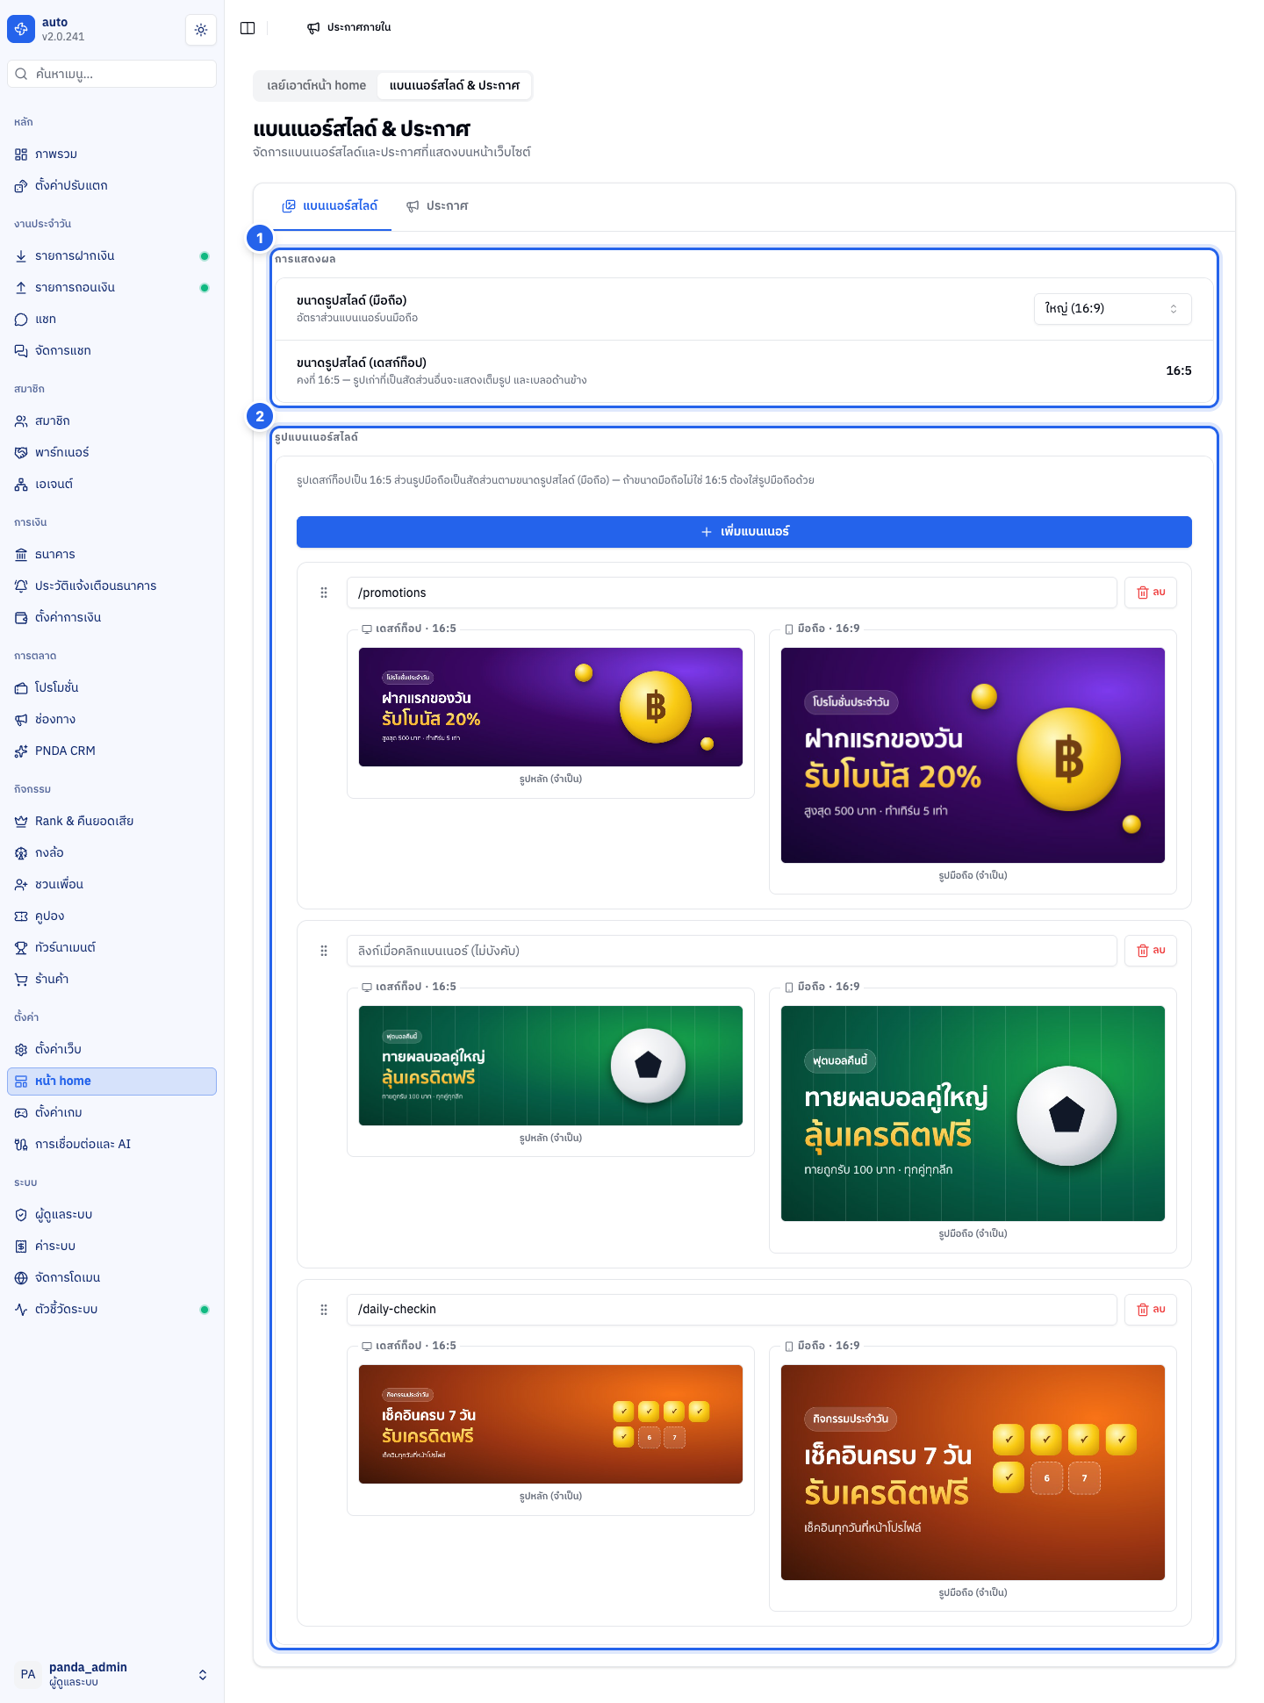This screenshot has height=1703, width=1264.
Task: Open ทัวร์นาเมนต์ in sidebar
Action: 111,948
